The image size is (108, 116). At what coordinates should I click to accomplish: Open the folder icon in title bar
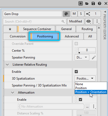click(87, 4)
